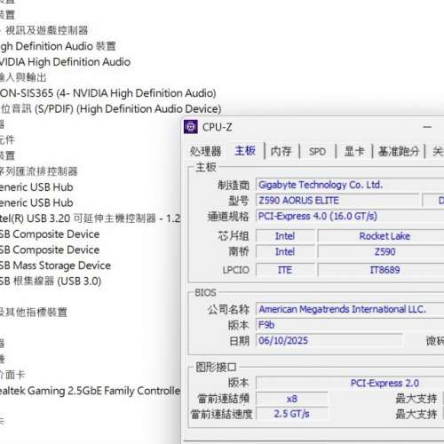Select NVIDIA High Definition Audio in Device Manager

point(65,62)
